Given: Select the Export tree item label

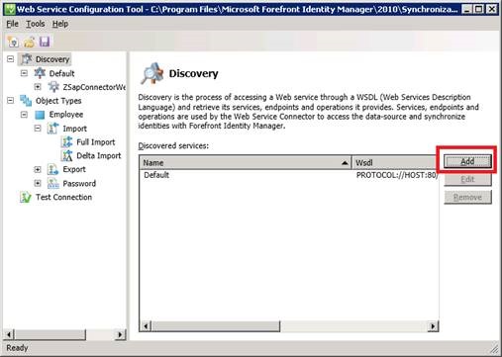Looking at the screenshot, I should (x=74, y=169).
